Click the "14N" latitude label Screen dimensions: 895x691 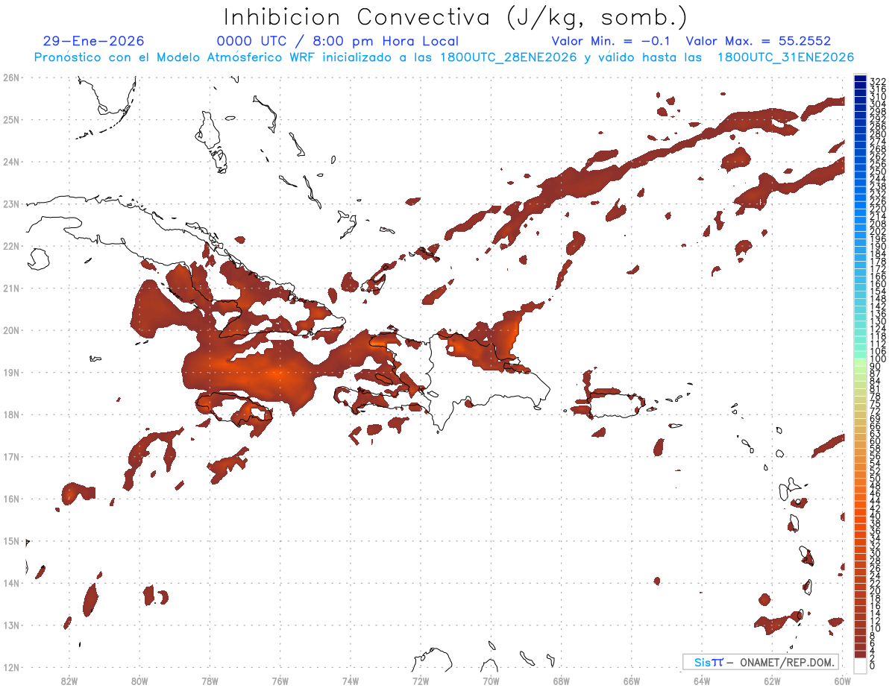coord(11,583)
